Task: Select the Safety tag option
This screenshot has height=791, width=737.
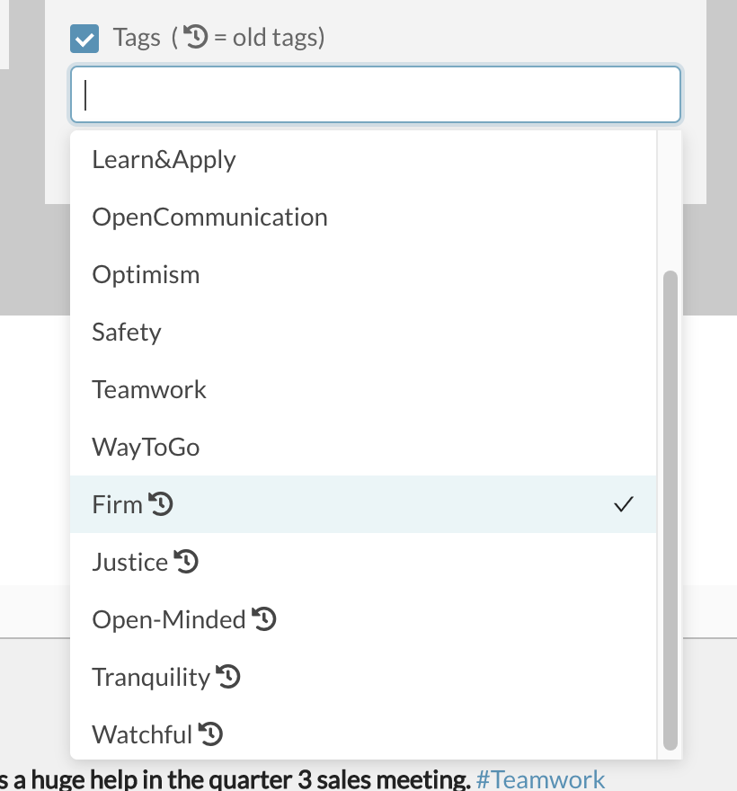Action: (x=363, y=332)
